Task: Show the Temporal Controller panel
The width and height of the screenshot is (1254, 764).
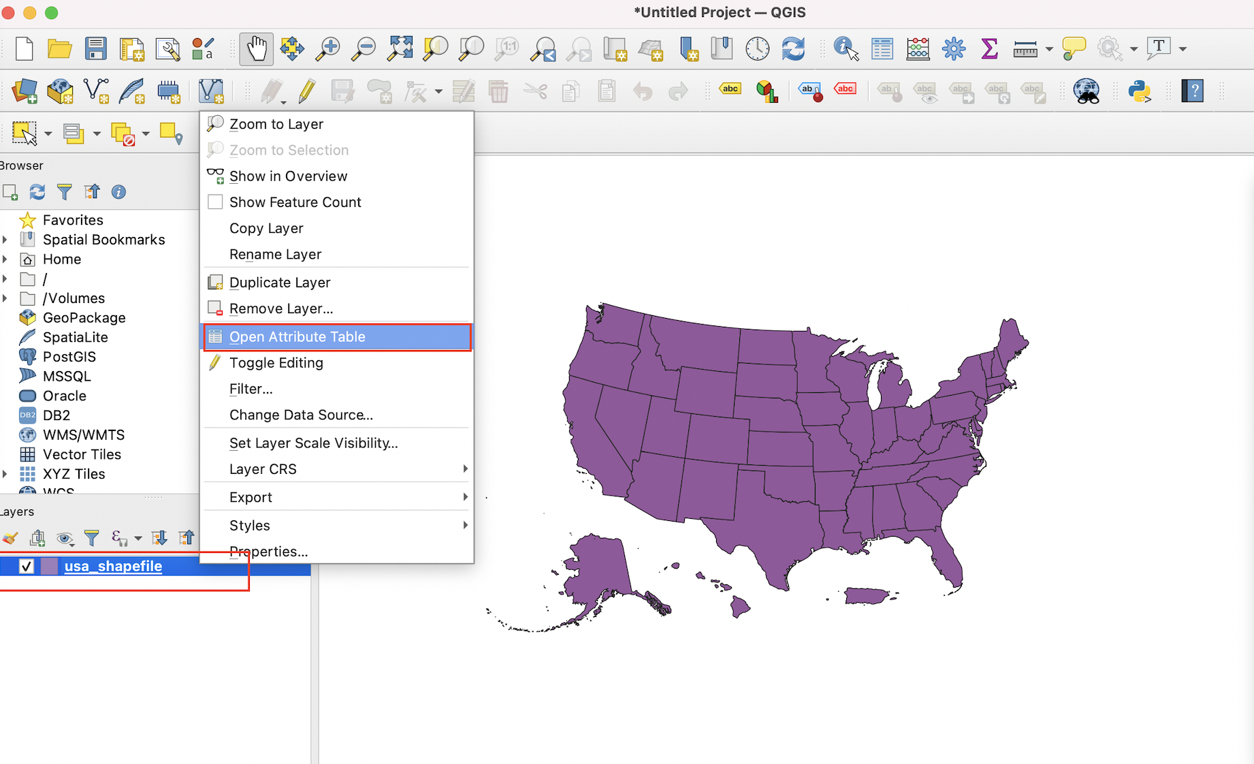Action: (x=757, y=48)
